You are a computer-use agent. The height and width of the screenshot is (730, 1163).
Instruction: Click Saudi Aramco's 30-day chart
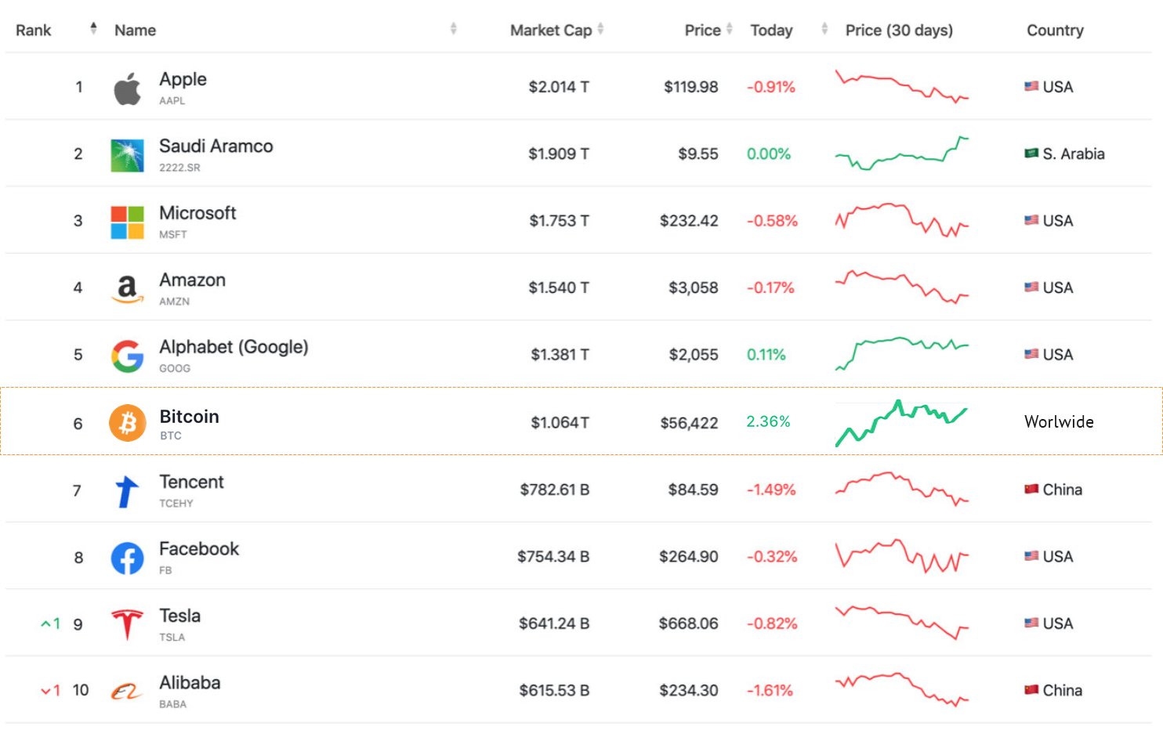pyautogui.click(x=902, y=154)
